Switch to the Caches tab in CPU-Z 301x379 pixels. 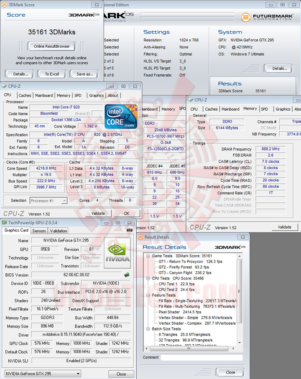tap(25, 95)
